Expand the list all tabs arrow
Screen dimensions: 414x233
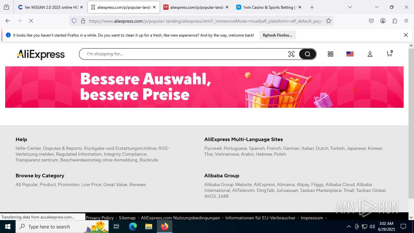click(x=350, y=7)
